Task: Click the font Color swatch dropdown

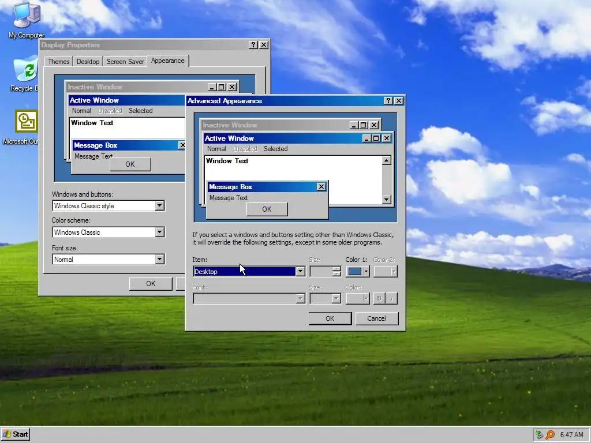Action: coord(358,298)
